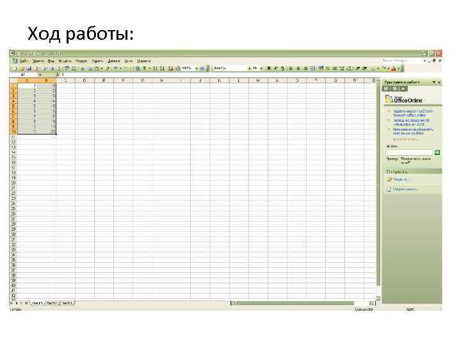
Task: Select column D header
Action: coord(85,80)
